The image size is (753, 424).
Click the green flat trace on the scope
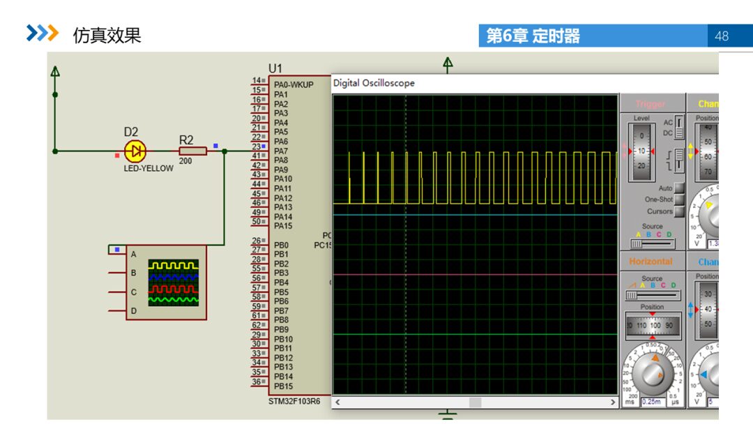[x=476, y=334]
